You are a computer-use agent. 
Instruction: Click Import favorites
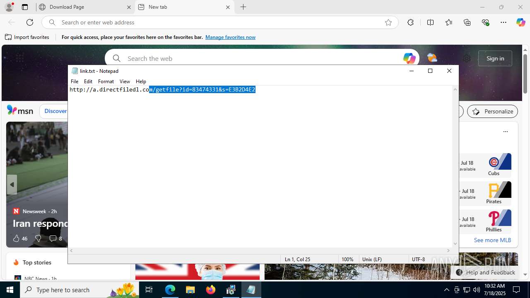click(27, 37)
